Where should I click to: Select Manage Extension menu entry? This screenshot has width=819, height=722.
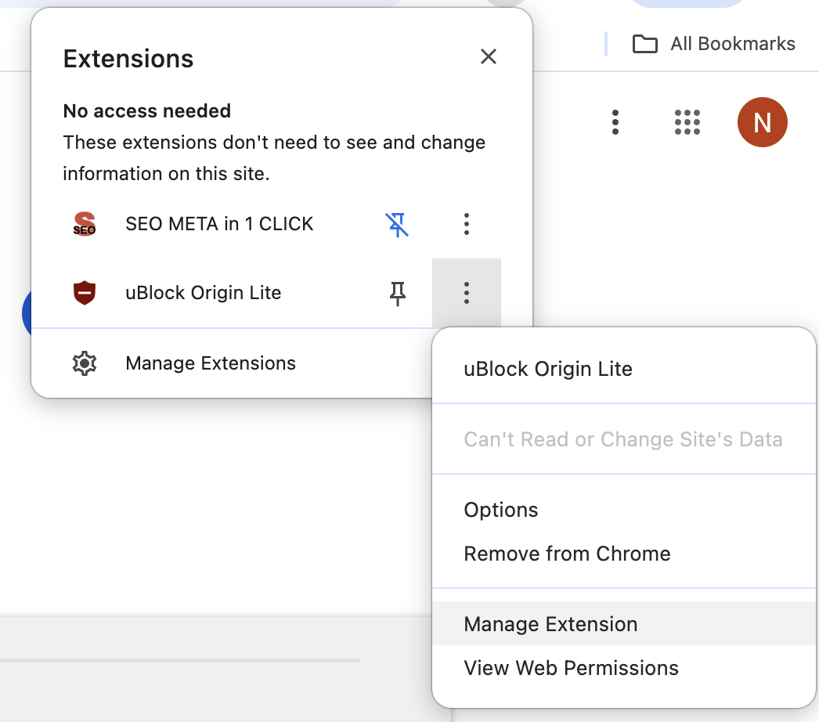[x=624, y=624]
